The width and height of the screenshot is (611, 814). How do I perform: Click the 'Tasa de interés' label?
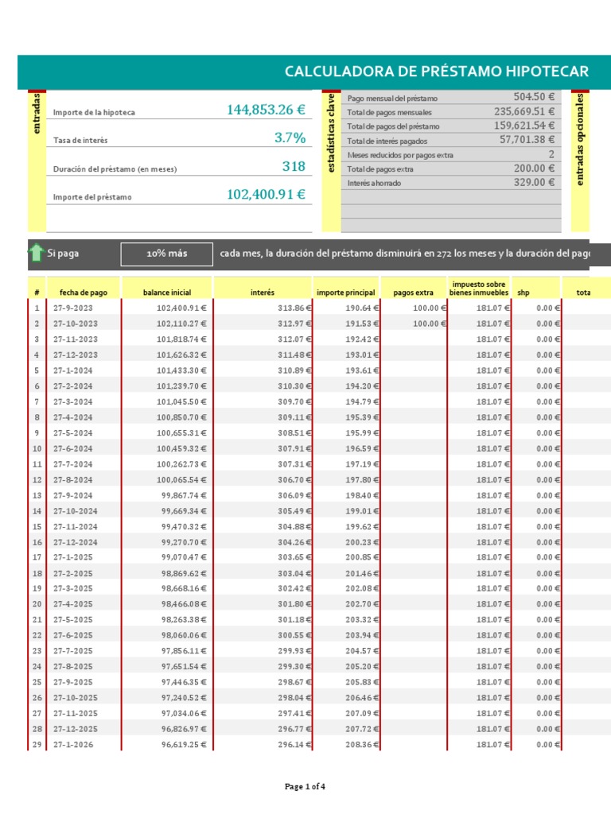pos(80,140)
